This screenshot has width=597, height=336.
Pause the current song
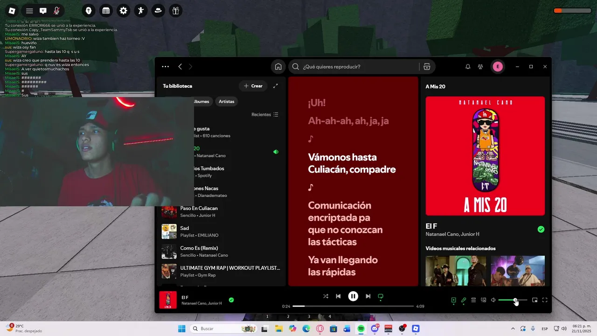(353, 296)
